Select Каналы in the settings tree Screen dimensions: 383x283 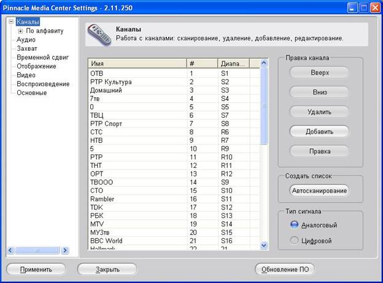coord(28,21)
